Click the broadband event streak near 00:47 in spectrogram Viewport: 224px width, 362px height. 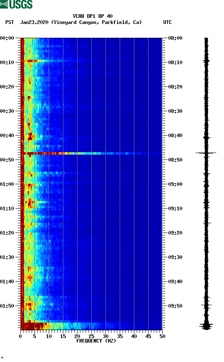coord(91,153)
